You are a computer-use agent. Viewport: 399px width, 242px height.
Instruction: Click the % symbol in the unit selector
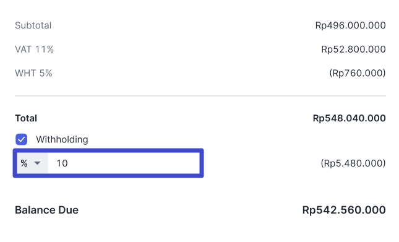tap(24, 163)
